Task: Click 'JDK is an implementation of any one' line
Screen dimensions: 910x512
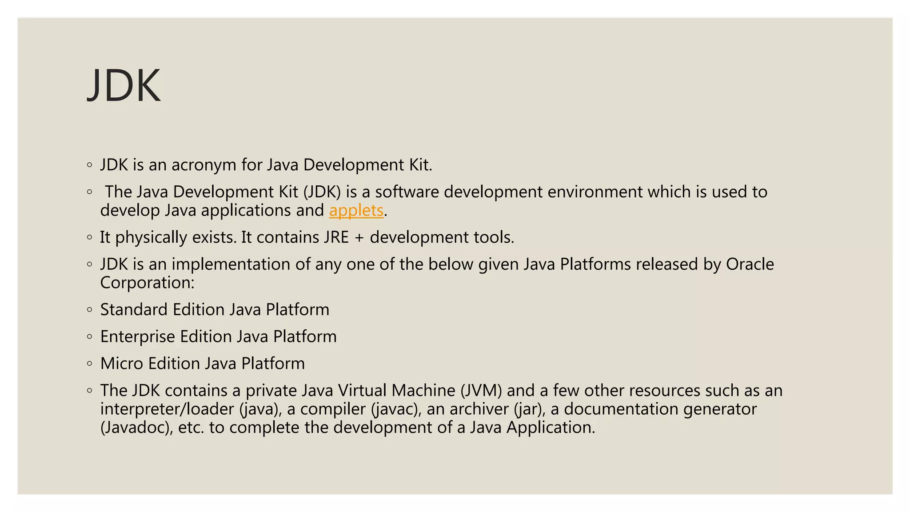Action: click(437, 264)
